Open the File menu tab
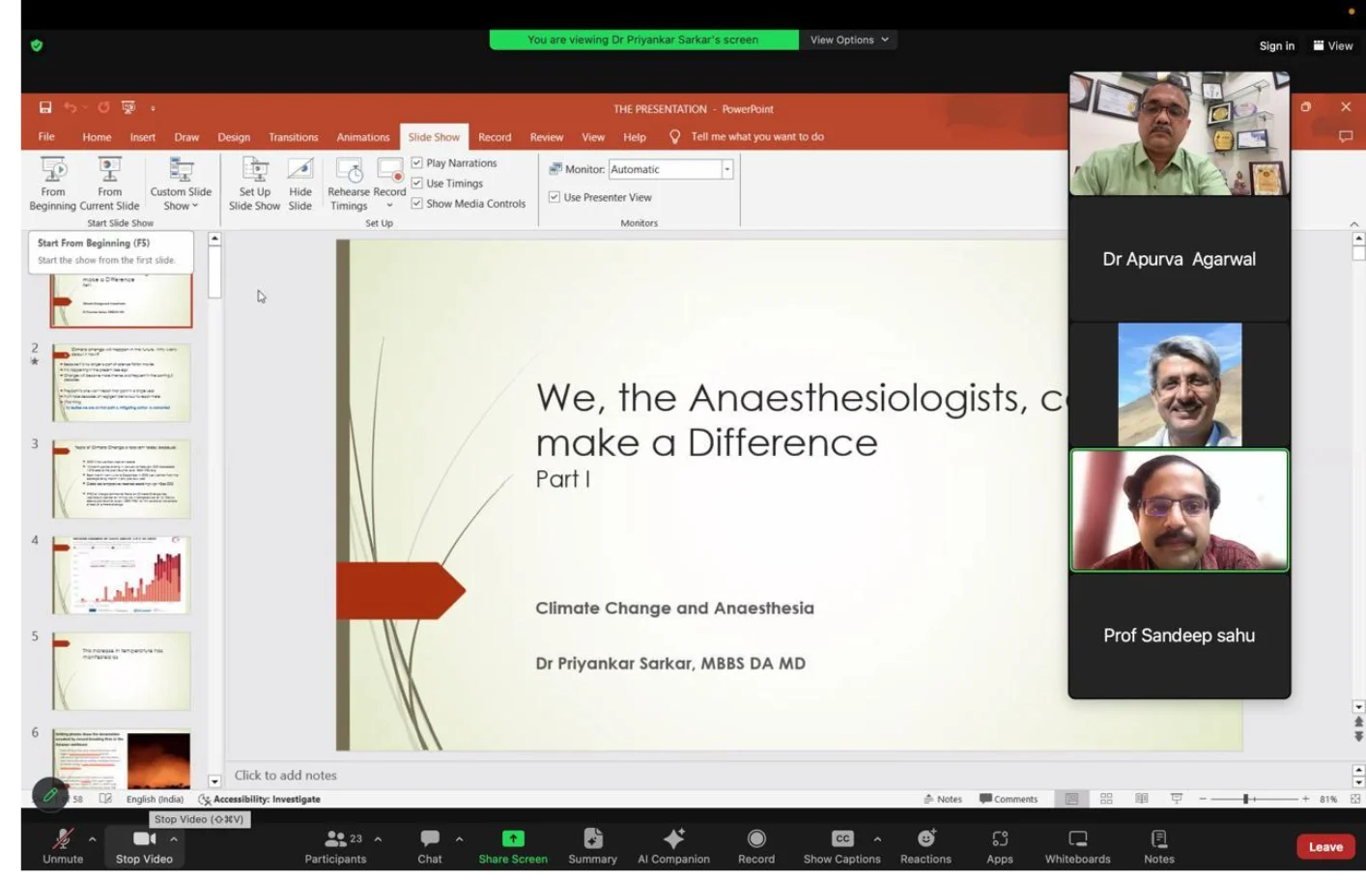Screen dimensions: 1366x880 tap(46, 136)
